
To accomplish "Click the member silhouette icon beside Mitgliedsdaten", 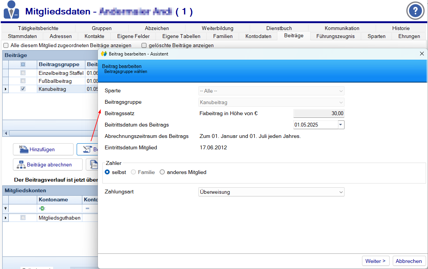I will click(11, 9).
